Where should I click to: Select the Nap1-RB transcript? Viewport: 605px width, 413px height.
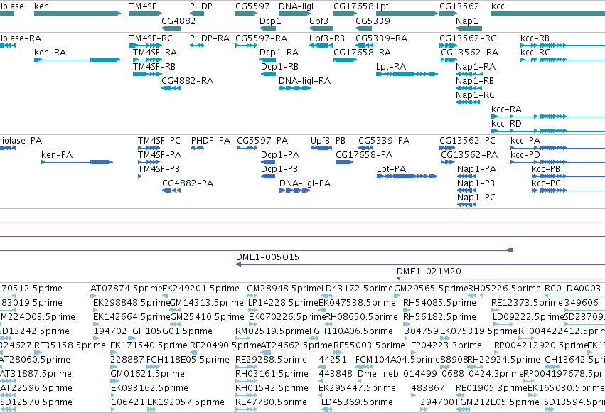click(x=469, y=88)
